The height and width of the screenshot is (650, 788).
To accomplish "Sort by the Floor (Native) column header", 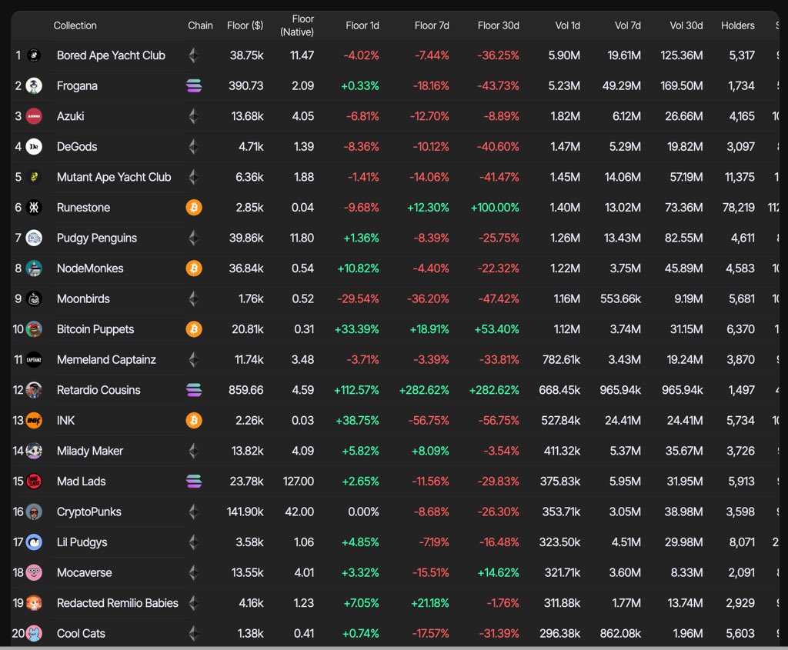I will [x=297, y=25].
